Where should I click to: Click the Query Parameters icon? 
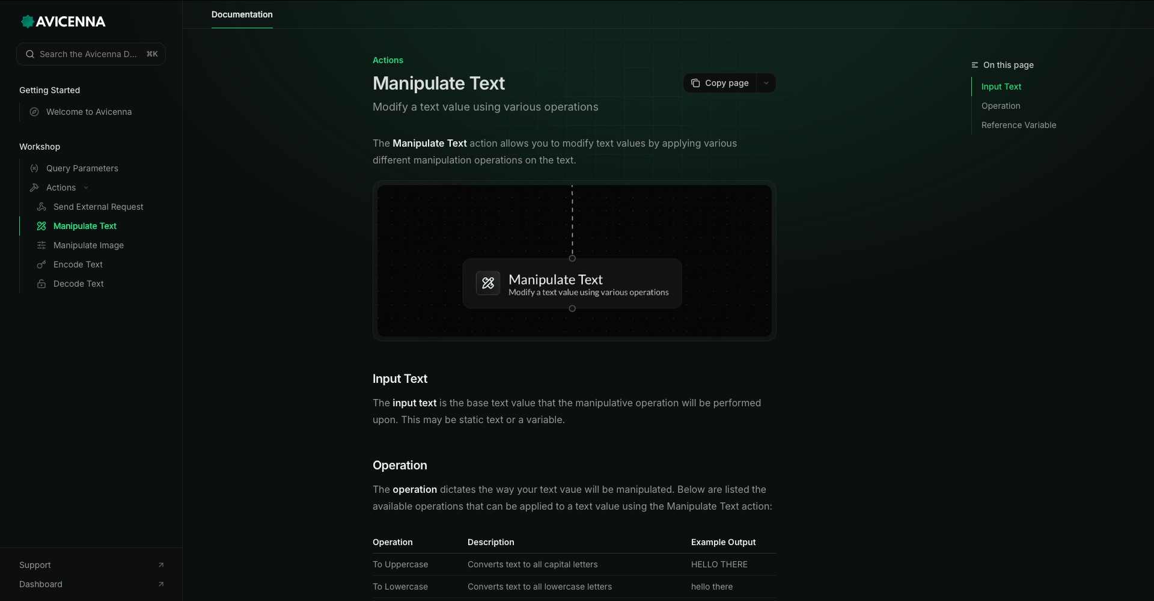(x=34, y=168)
